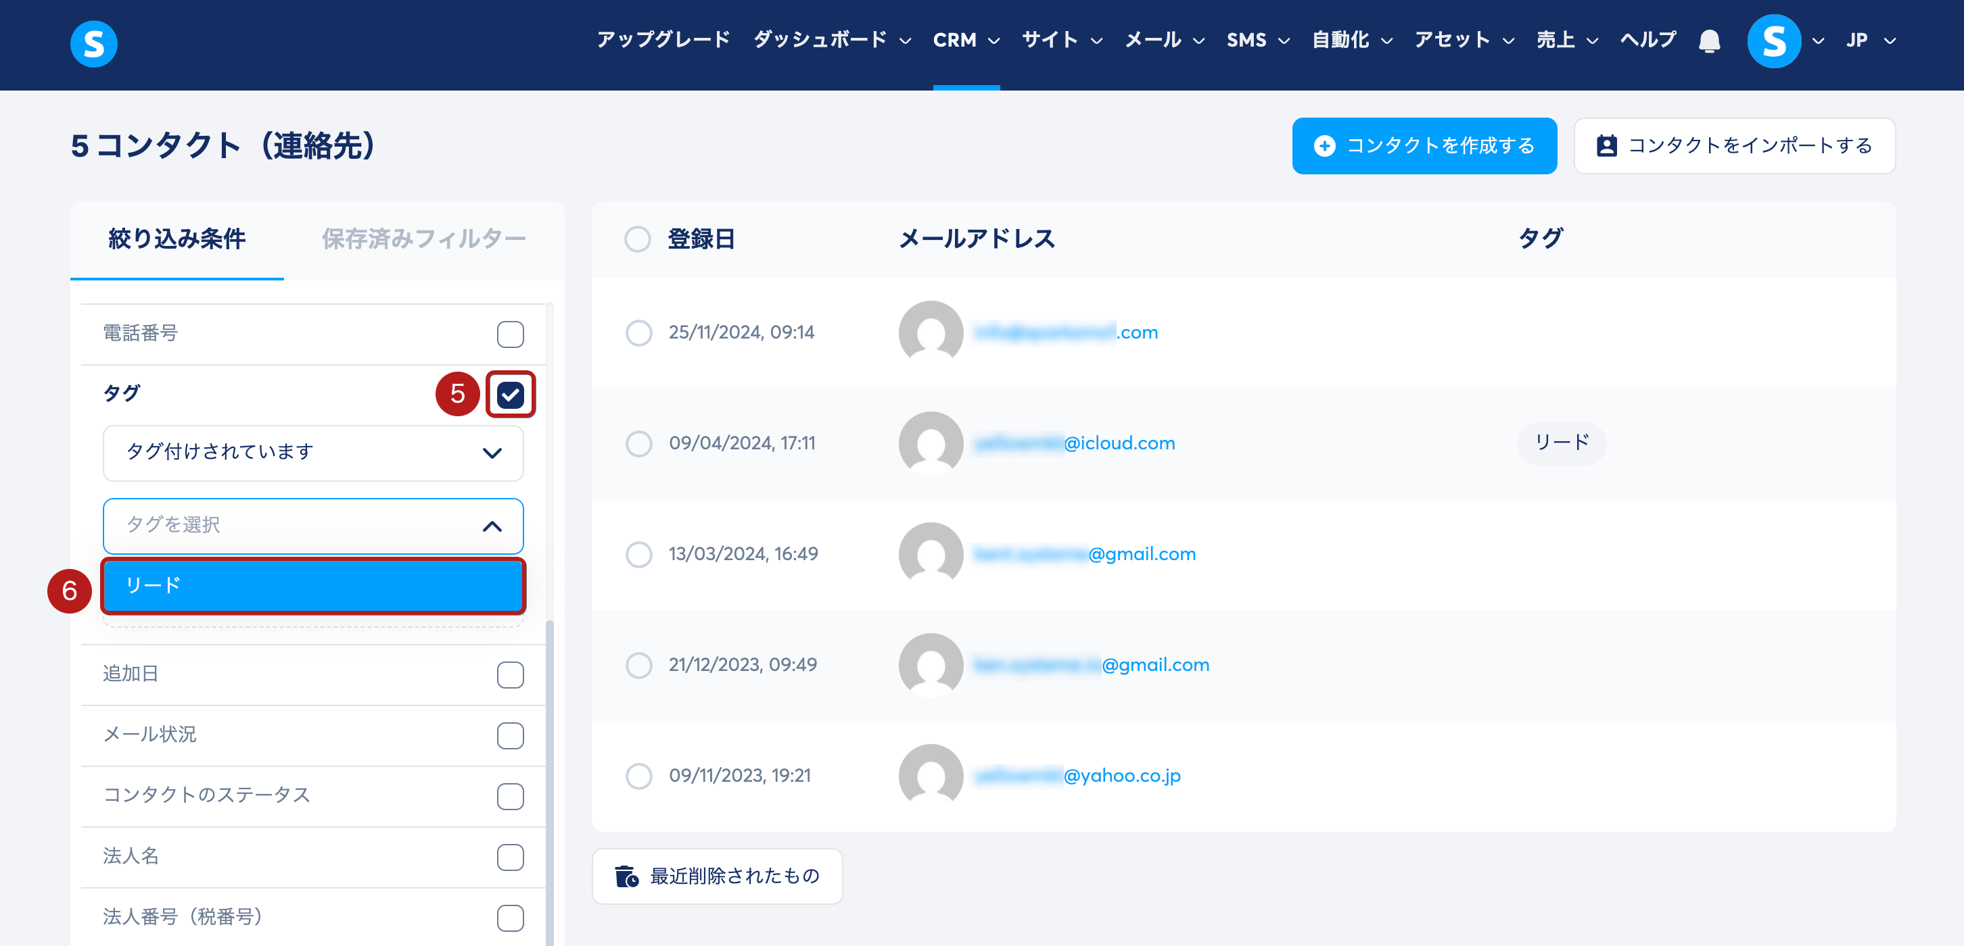Collapse the タグを選択 dropdown

coord(492,526)
